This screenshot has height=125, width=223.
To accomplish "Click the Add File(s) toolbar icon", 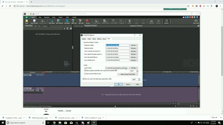I will [52, 22].
